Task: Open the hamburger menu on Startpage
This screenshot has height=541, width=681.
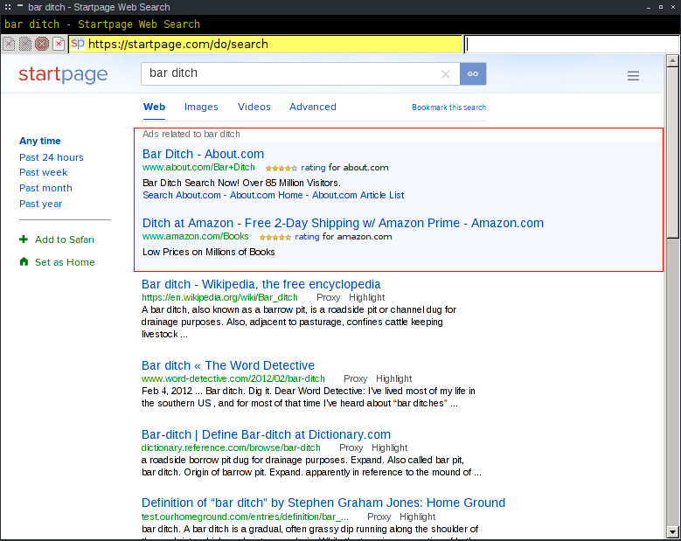Action: 633,76
